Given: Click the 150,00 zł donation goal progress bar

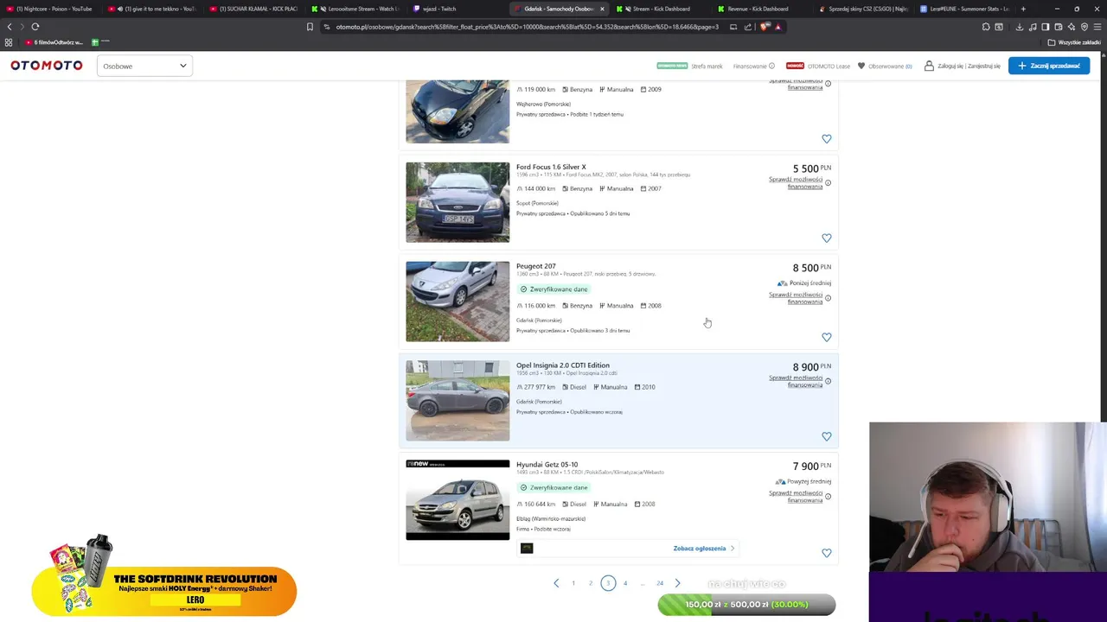Looking at the screenshot, I should (x=746, y=605).
